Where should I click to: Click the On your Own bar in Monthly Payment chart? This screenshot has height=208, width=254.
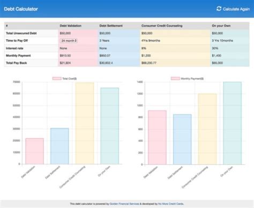coord(233,123)
